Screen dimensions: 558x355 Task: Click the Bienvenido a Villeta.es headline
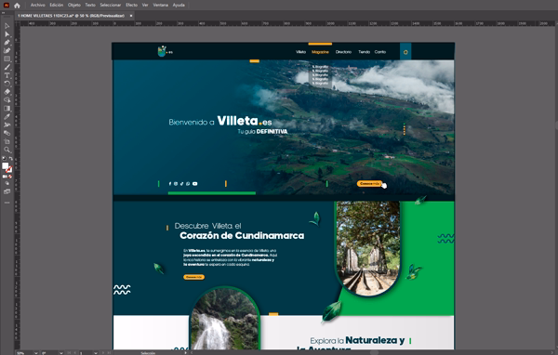pyautogui.click(x=220, y=122)
